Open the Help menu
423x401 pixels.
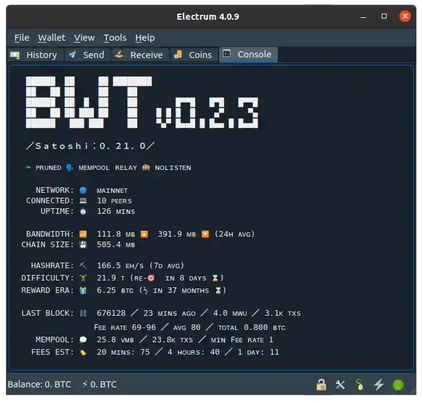click(145, 38)
